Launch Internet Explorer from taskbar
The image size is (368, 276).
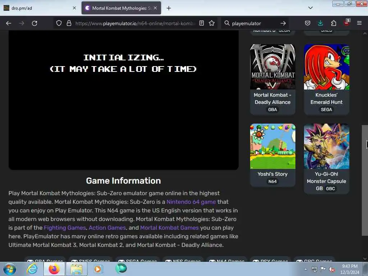(32, 269)
